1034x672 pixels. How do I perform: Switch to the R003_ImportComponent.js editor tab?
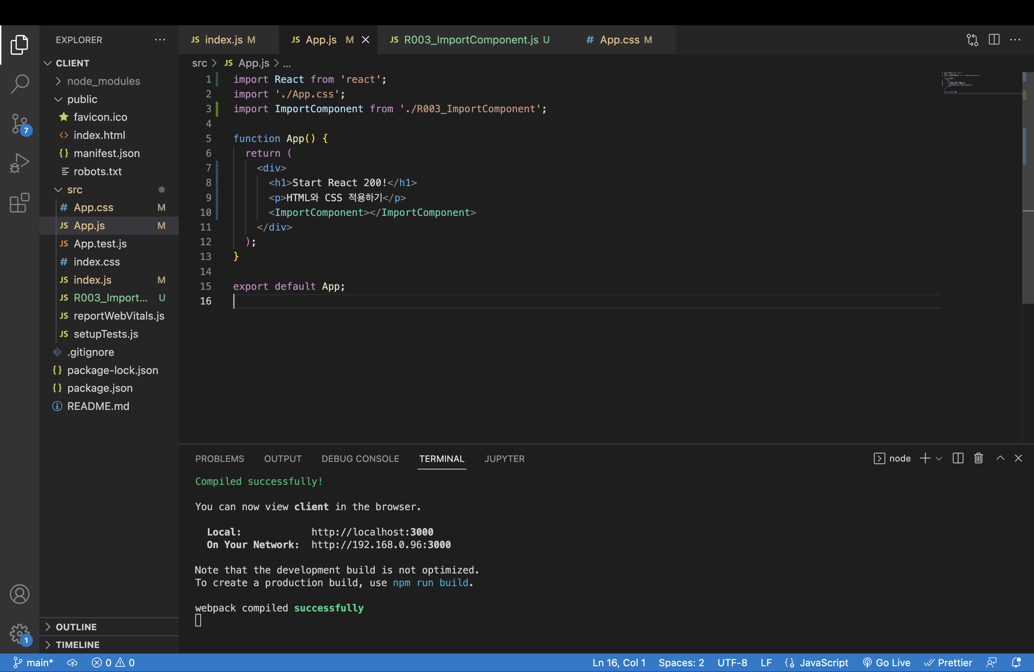point(471,40)
